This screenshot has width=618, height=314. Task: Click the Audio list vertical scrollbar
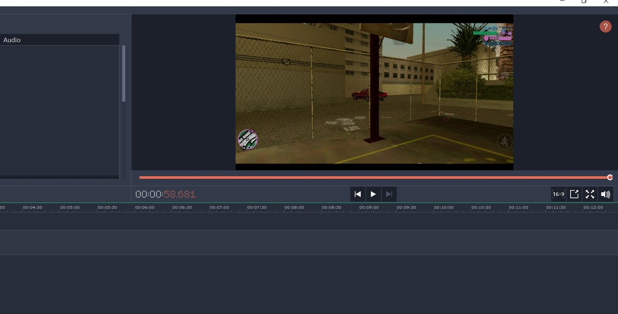pos(124,73)
